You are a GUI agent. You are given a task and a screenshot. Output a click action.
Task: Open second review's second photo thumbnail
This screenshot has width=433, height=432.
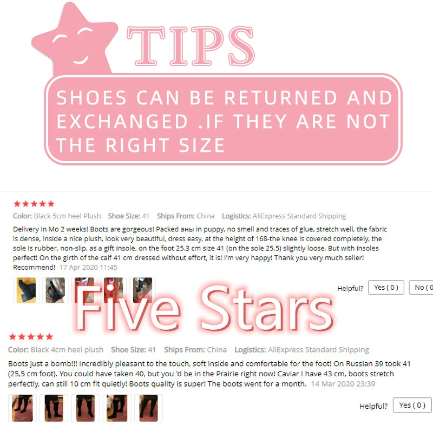54,408
